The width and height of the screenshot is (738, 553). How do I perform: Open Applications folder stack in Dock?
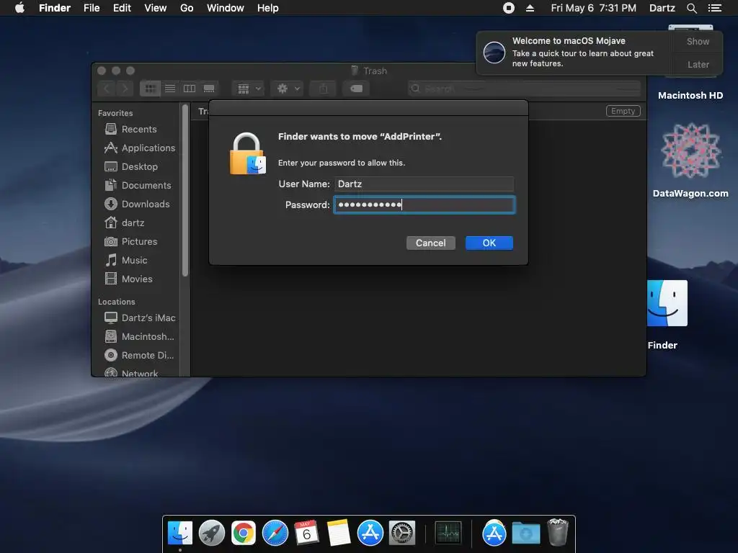point(494,533)
